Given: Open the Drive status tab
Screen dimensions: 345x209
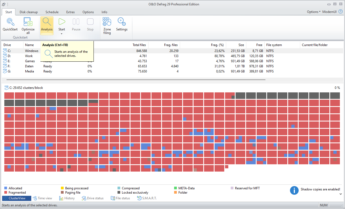Looking at the screenshot, I should point(93,198).
